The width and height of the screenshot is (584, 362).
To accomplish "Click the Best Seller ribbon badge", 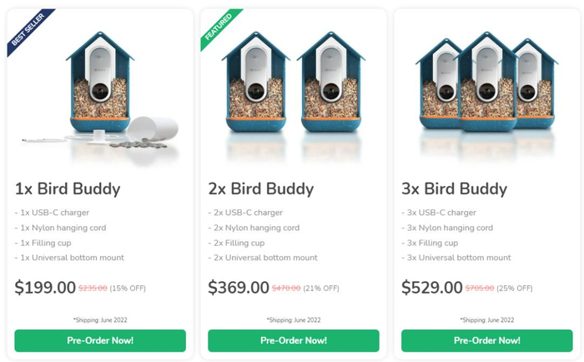I will [x=28, y=32].
